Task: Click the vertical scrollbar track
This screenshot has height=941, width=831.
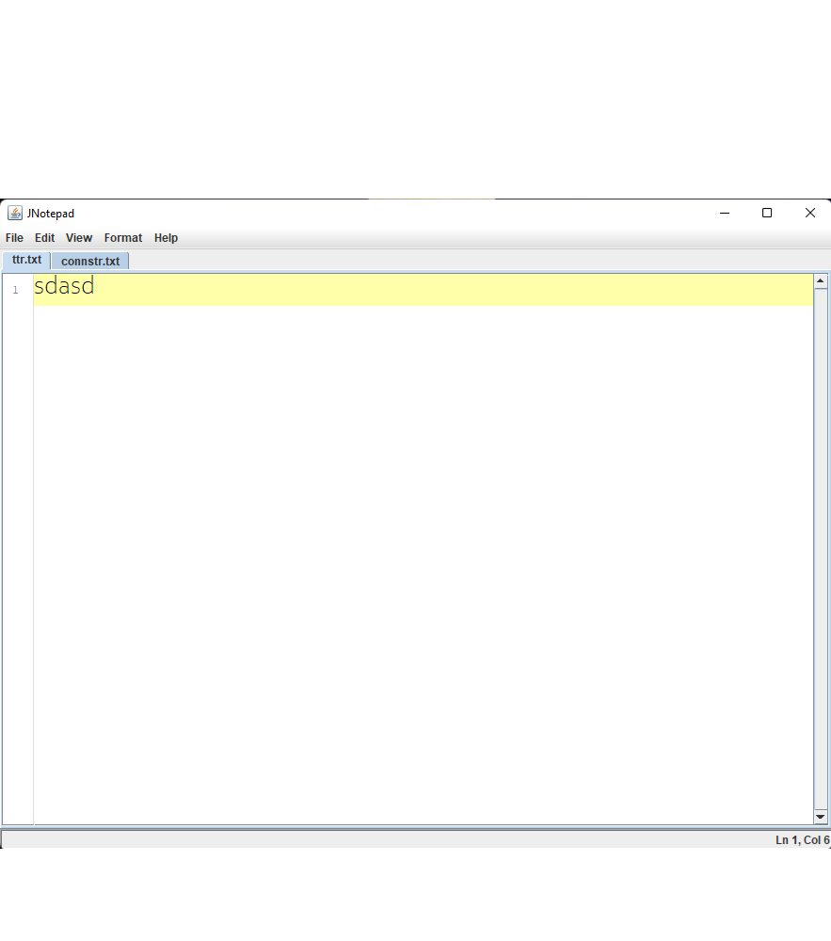Action: [820, 546]
